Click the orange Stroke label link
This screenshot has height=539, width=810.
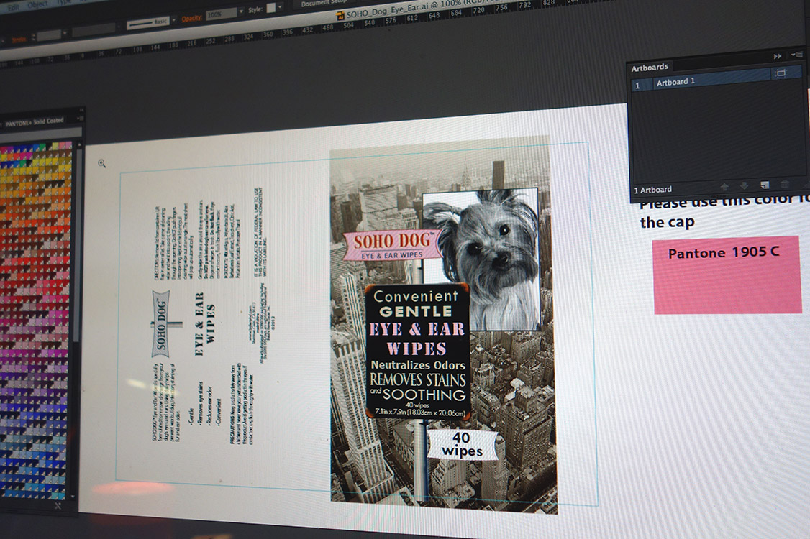19,39
